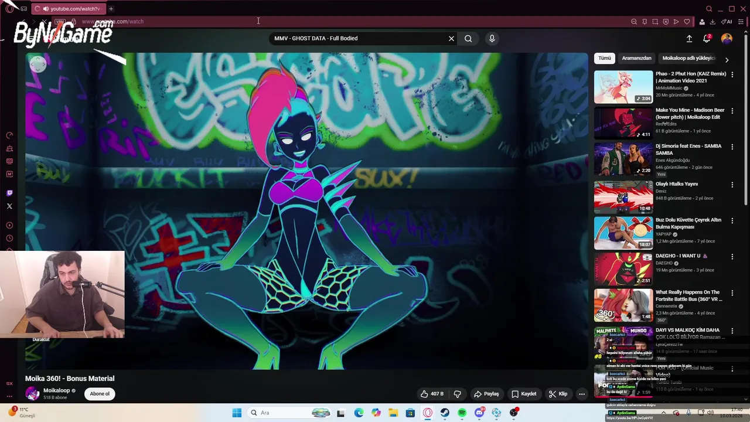750x422 pixels.
Task: Open options menu for Phao - 2 Phut Hon
Action: click(x=732, y=74)
